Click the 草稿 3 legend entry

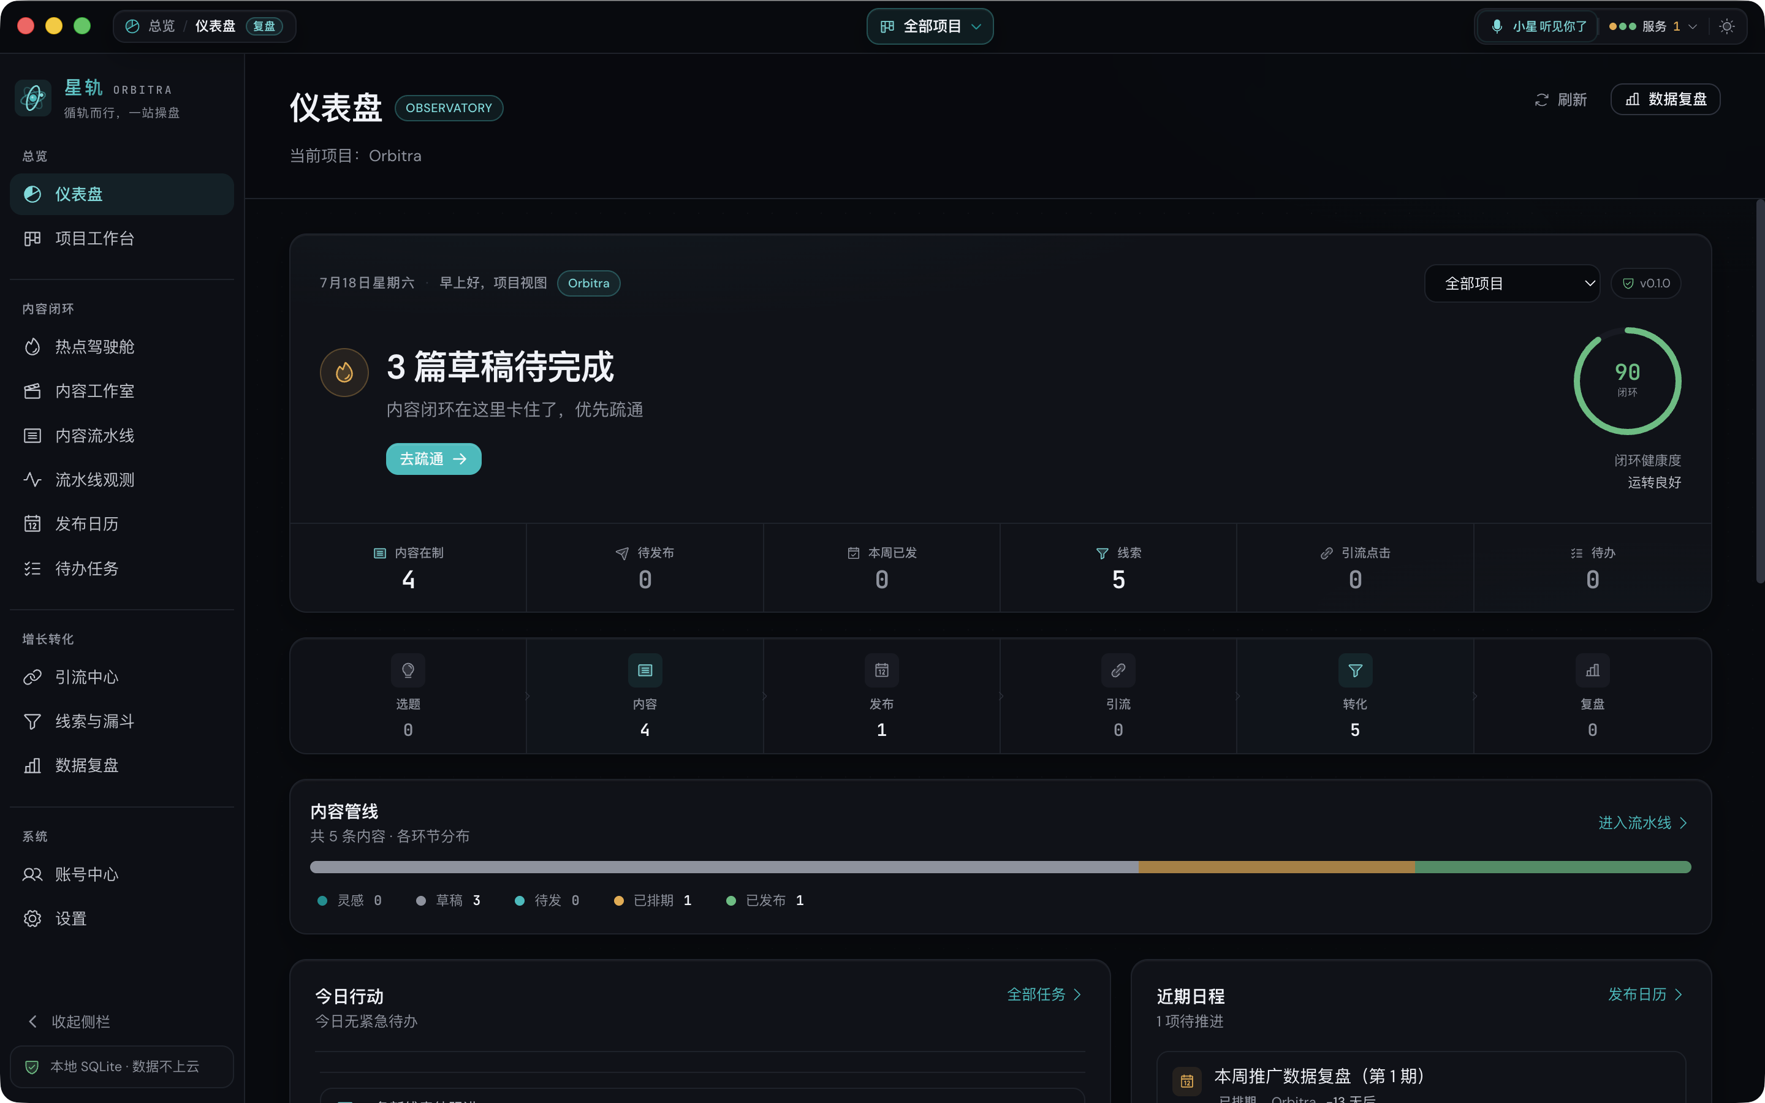tap(448, 901)
